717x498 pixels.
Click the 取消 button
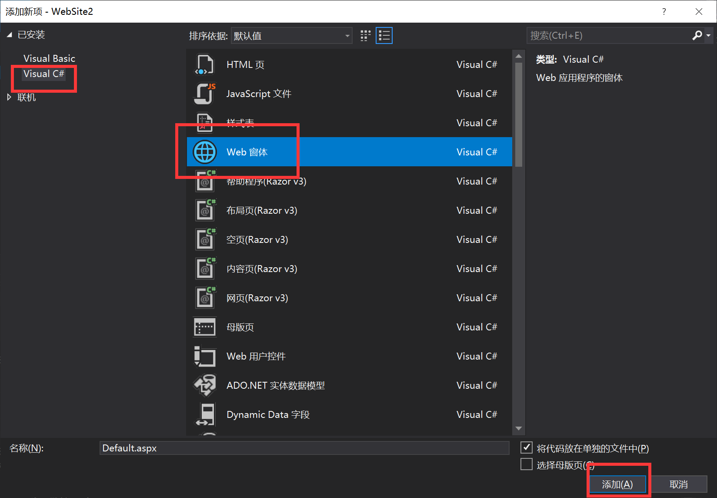click(x=679, y=484)
